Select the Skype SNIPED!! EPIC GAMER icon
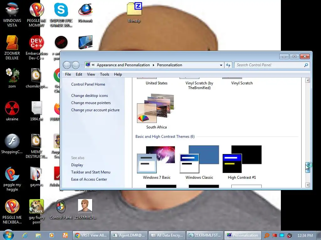 [x=61, y=14]
